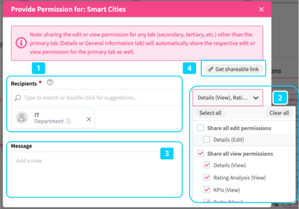
Task: Click numbered callout badge 4
Action: tap(189, 68)
